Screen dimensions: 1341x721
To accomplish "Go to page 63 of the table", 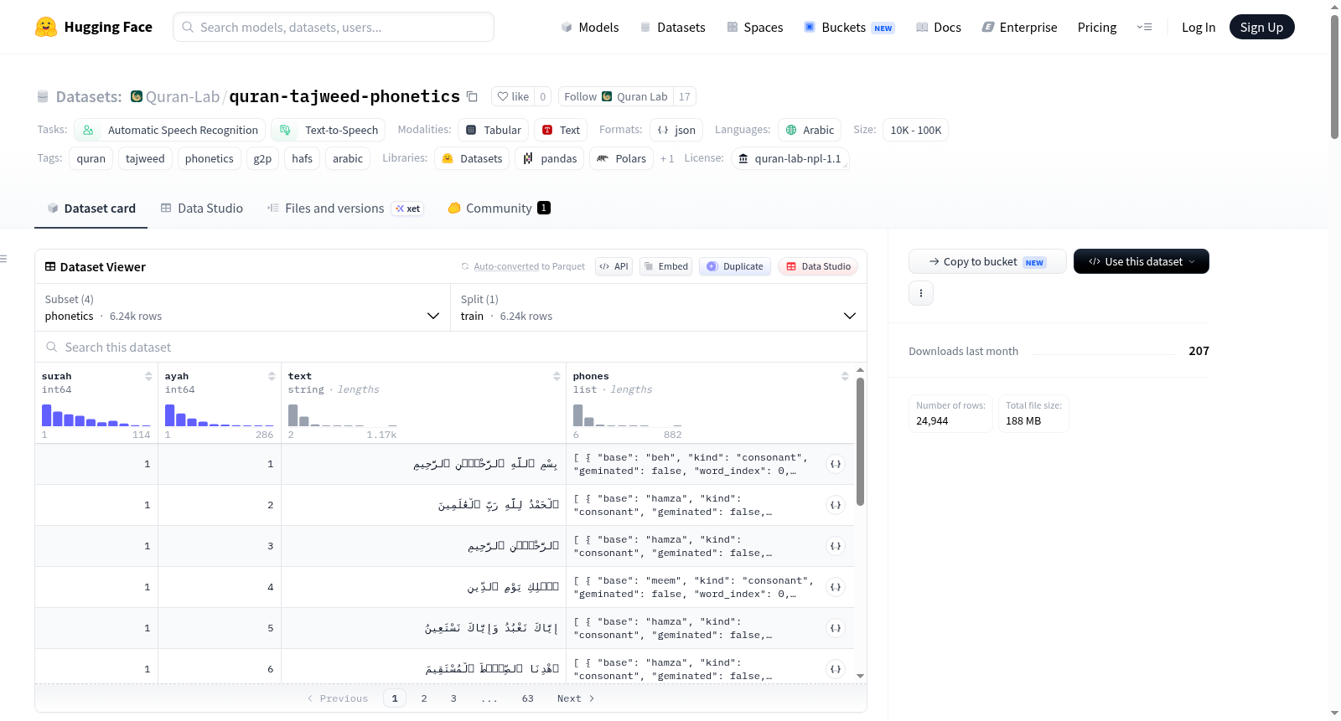I will pos(528,698).
